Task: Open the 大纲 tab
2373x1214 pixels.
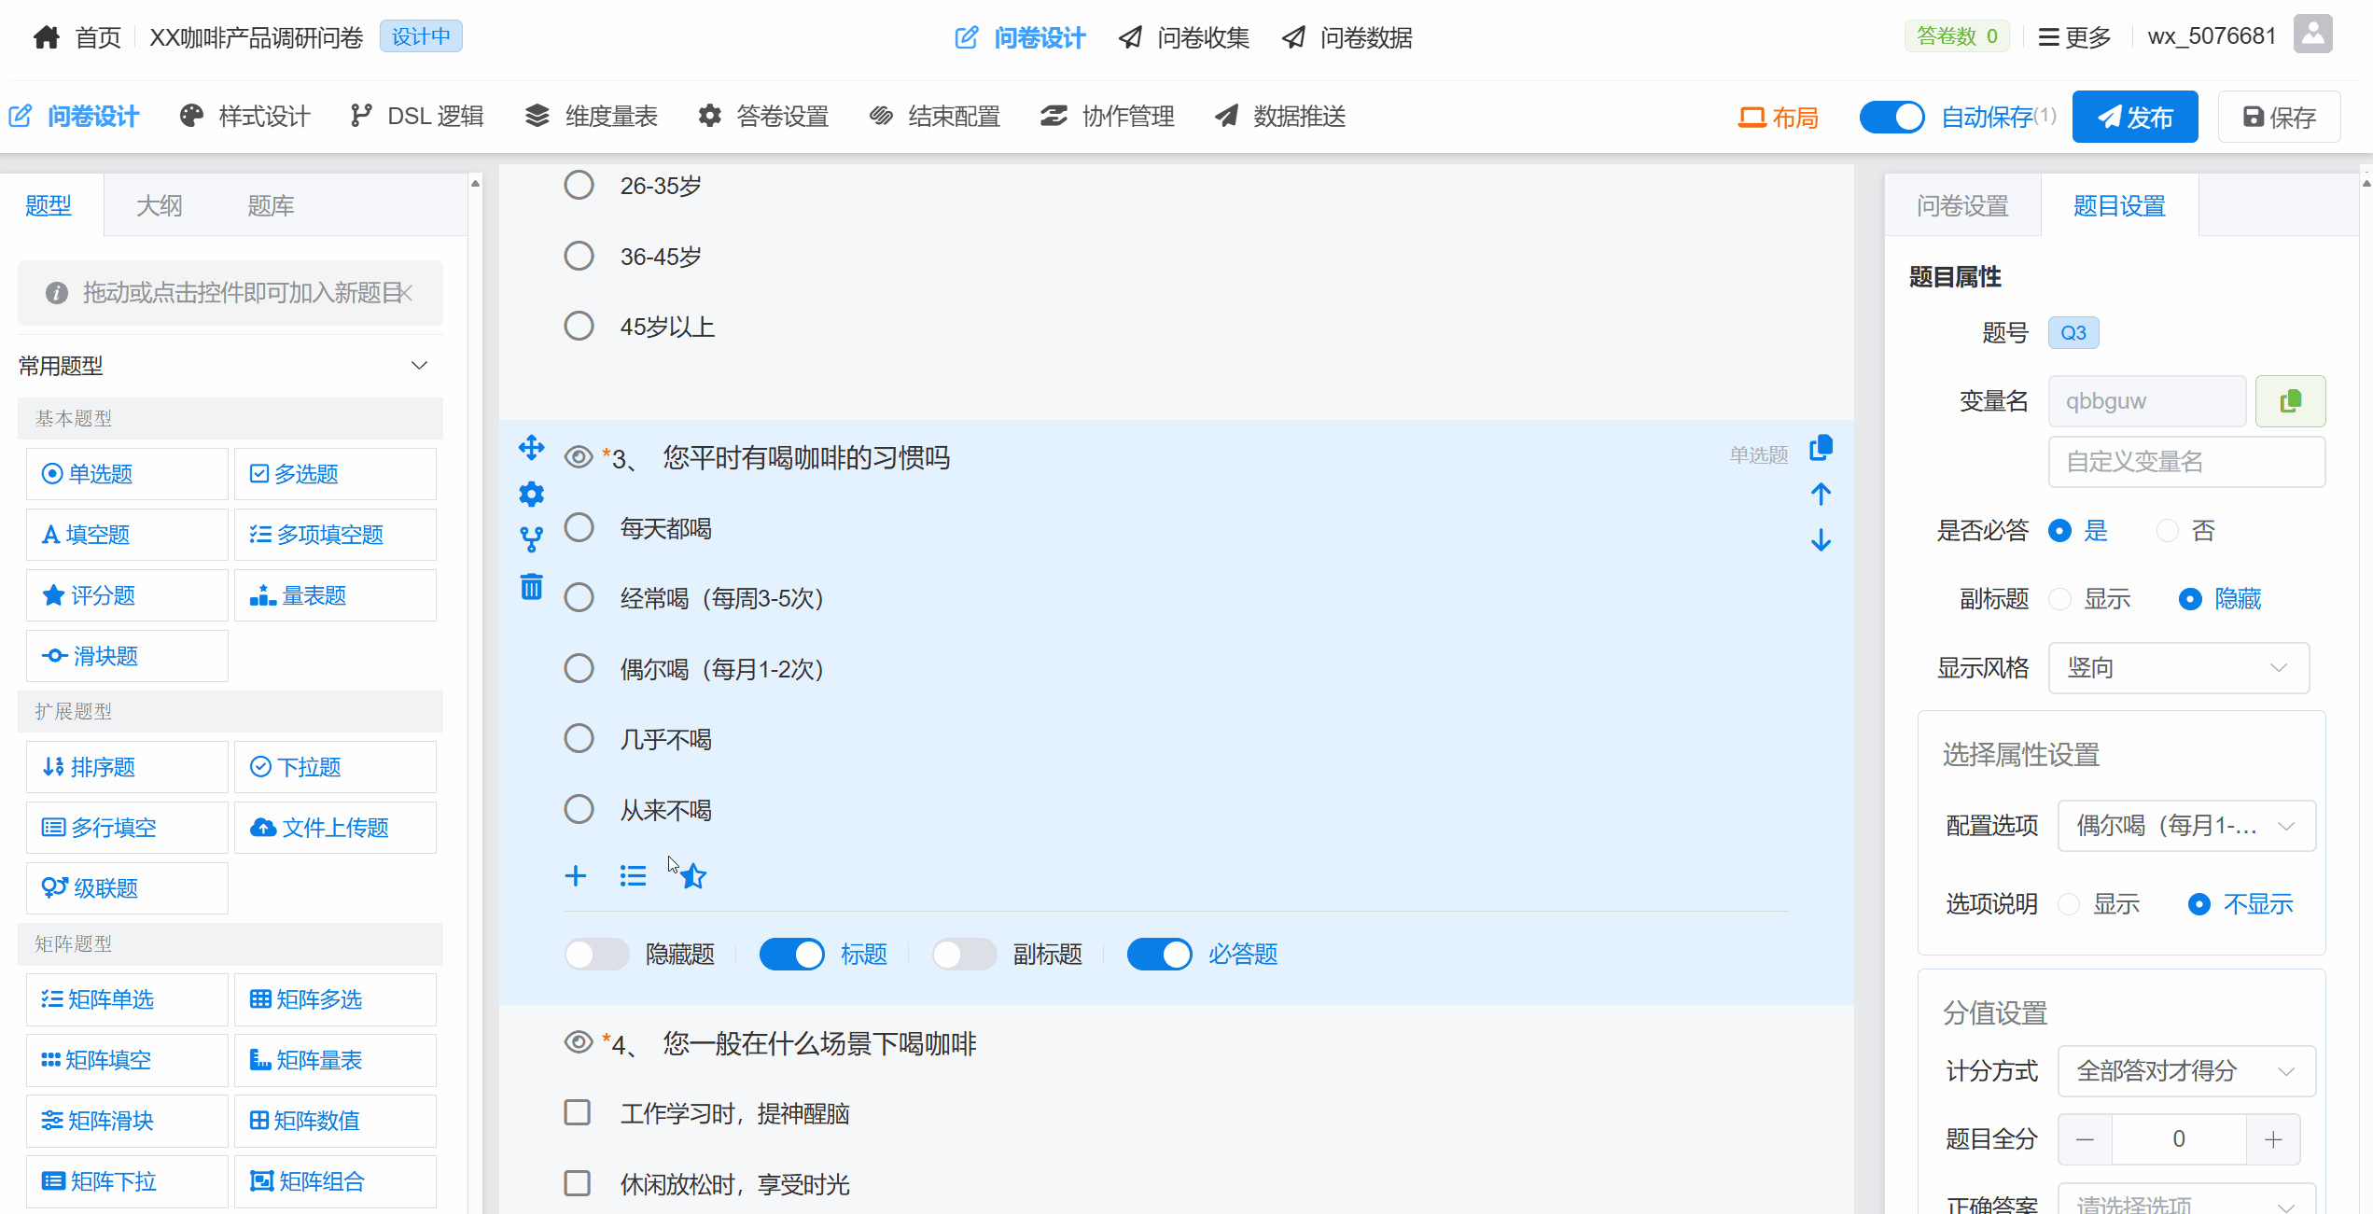Action: click(x=160, y=205)
